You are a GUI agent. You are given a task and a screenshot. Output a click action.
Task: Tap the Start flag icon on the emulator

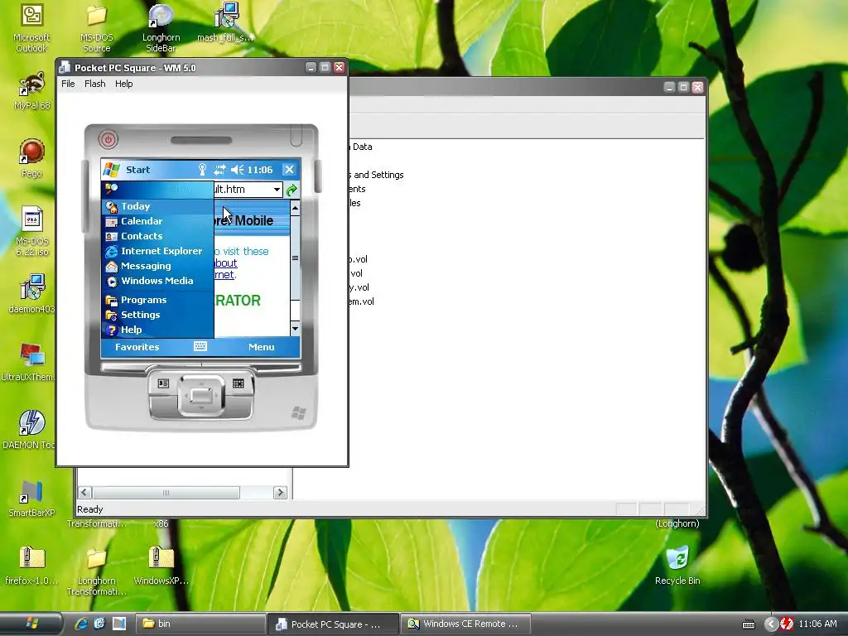[x=112, y=170]
